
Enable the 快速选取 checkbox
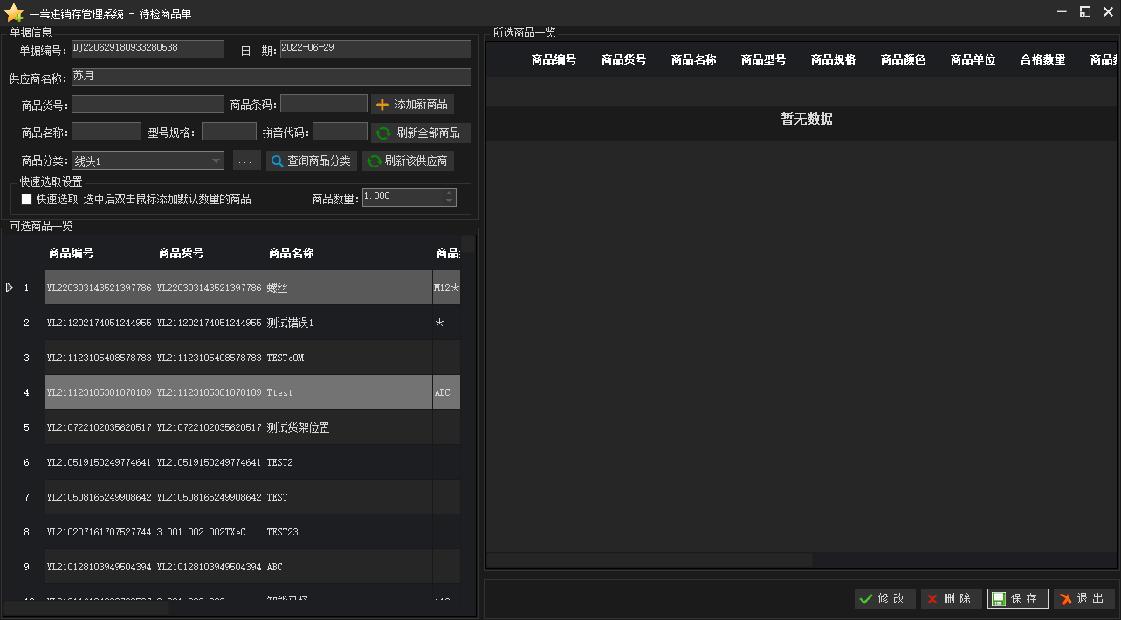point(27,199)
